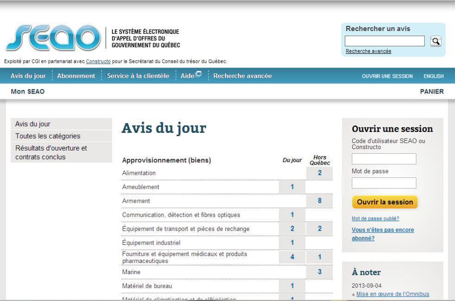This screenshot has width=455, height=301.
Task: Select Abonnement in the navigation bar
Action: tap(76, 76)
